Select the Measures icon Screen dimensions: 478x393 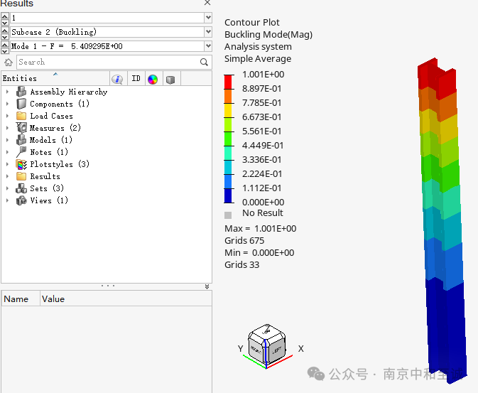click(x=21, y=127)
